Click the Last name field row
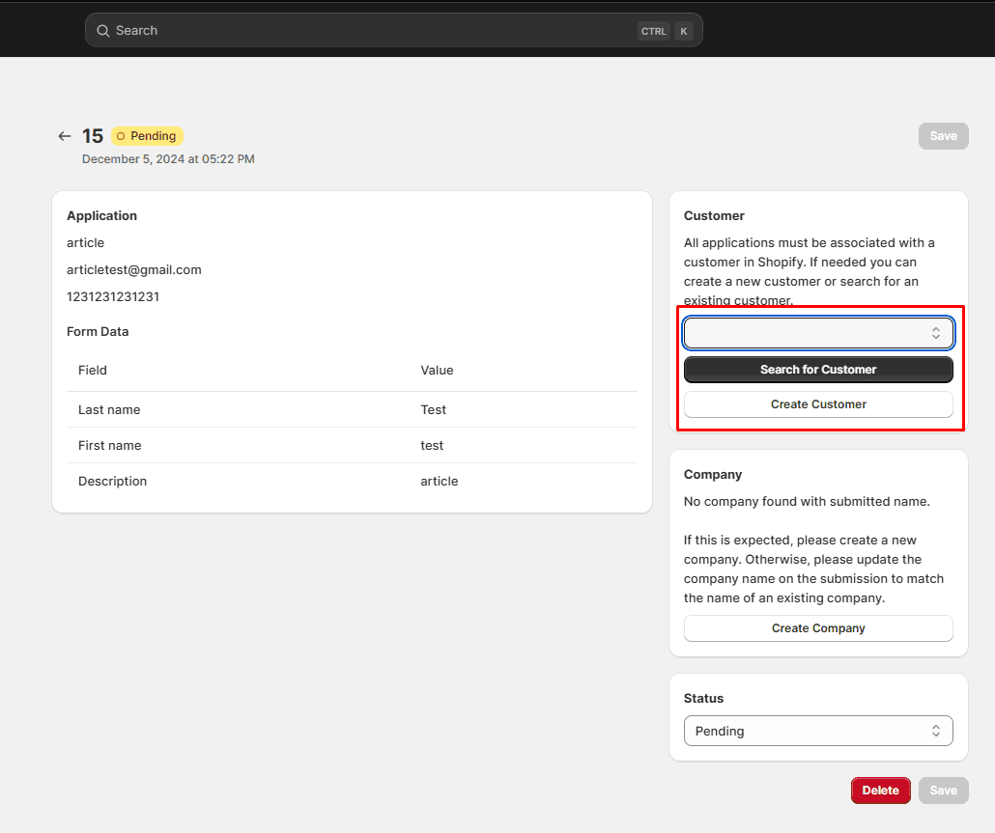This screenshot has width=995, height=833. click(353, 409)
